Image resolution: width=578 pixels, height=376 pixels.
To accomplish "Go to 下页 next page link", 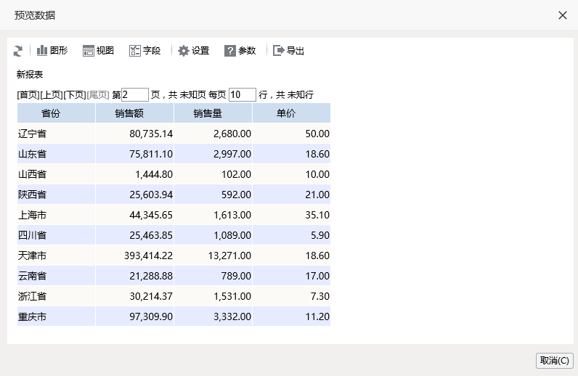I will pyautogui.click(x=75, y=95).
